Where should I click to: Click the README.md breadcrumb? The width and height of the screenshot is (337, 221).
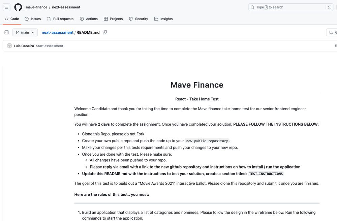point(88,32)
